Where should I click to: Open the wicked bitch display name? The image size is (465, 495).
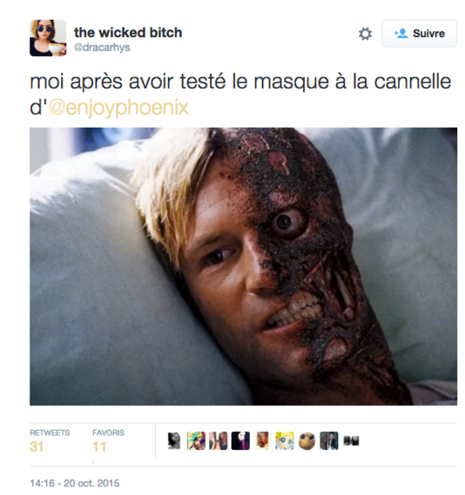(128, 33)
